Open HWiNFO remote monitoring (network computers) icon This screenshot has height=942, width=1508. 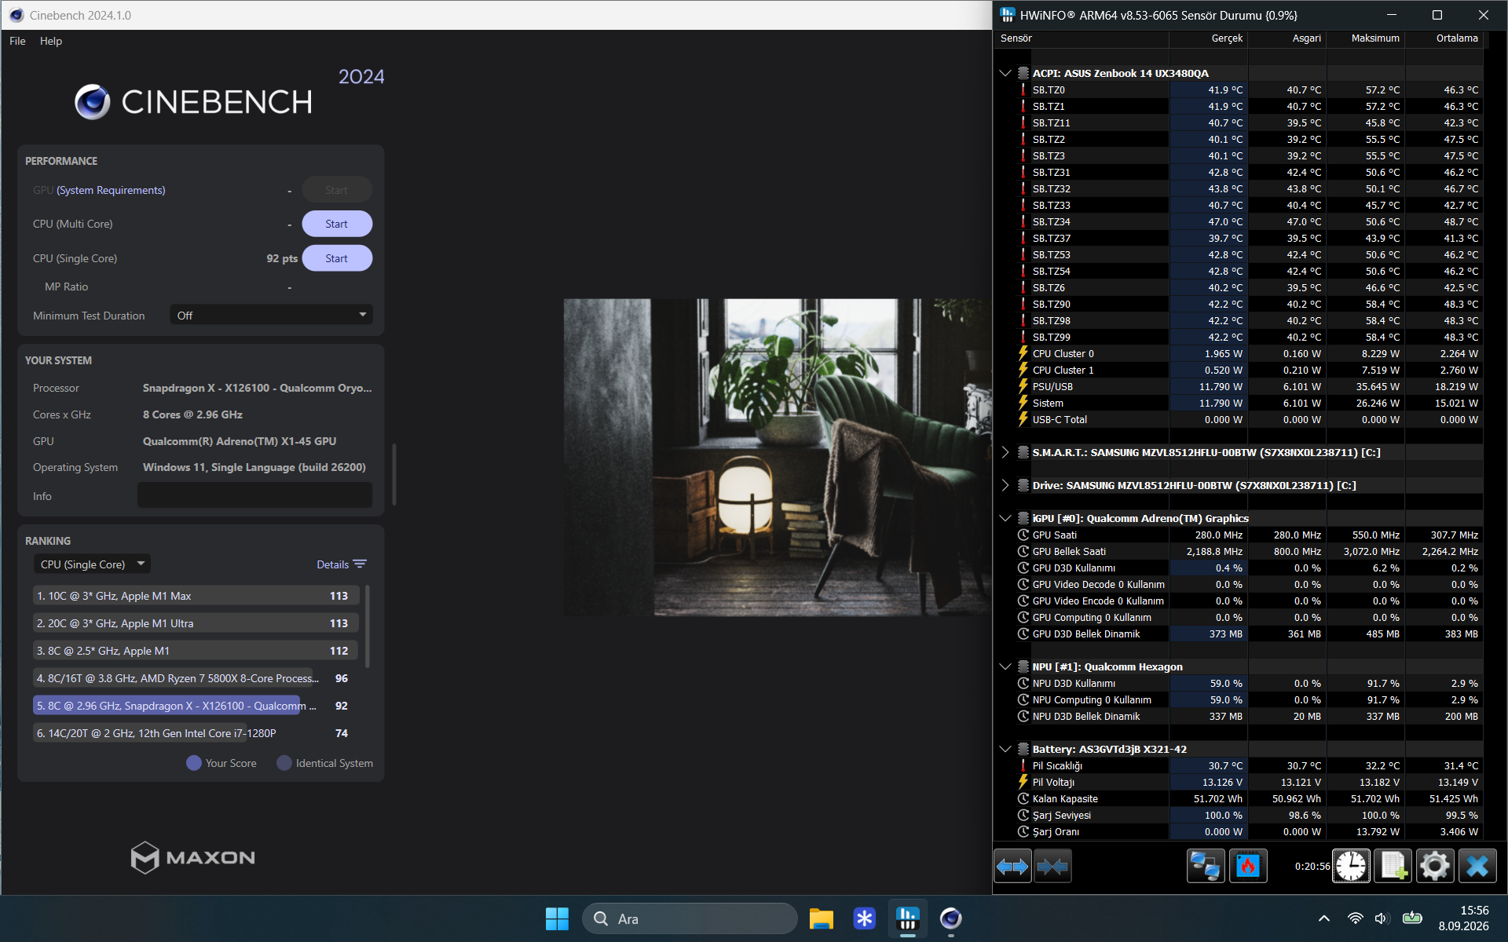click(1206, 866)
